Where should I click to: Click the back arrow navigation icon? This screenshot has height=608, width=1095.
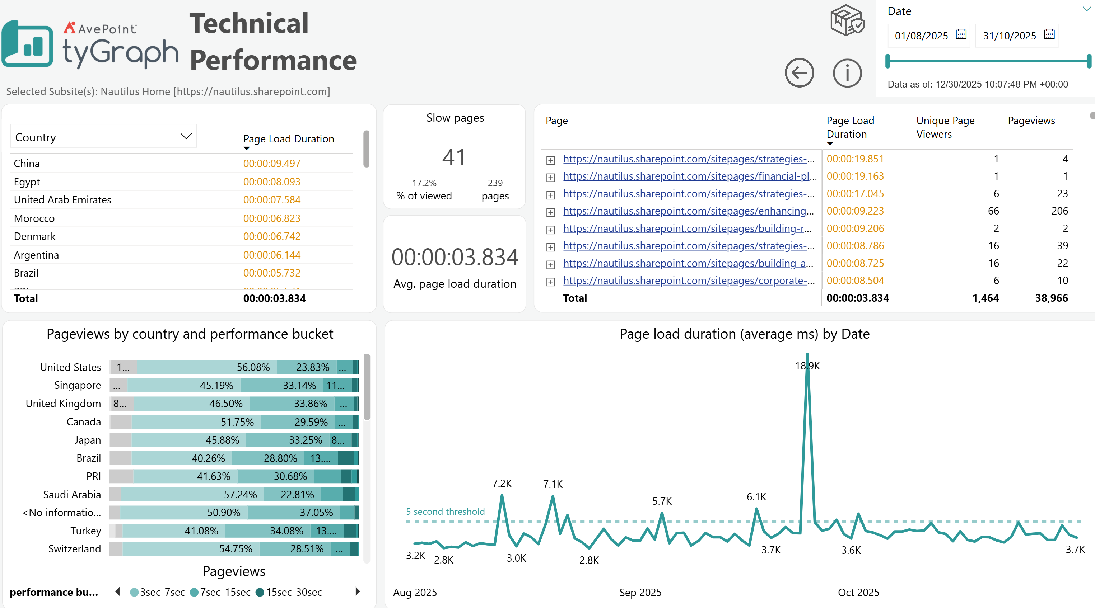point(799,72)
